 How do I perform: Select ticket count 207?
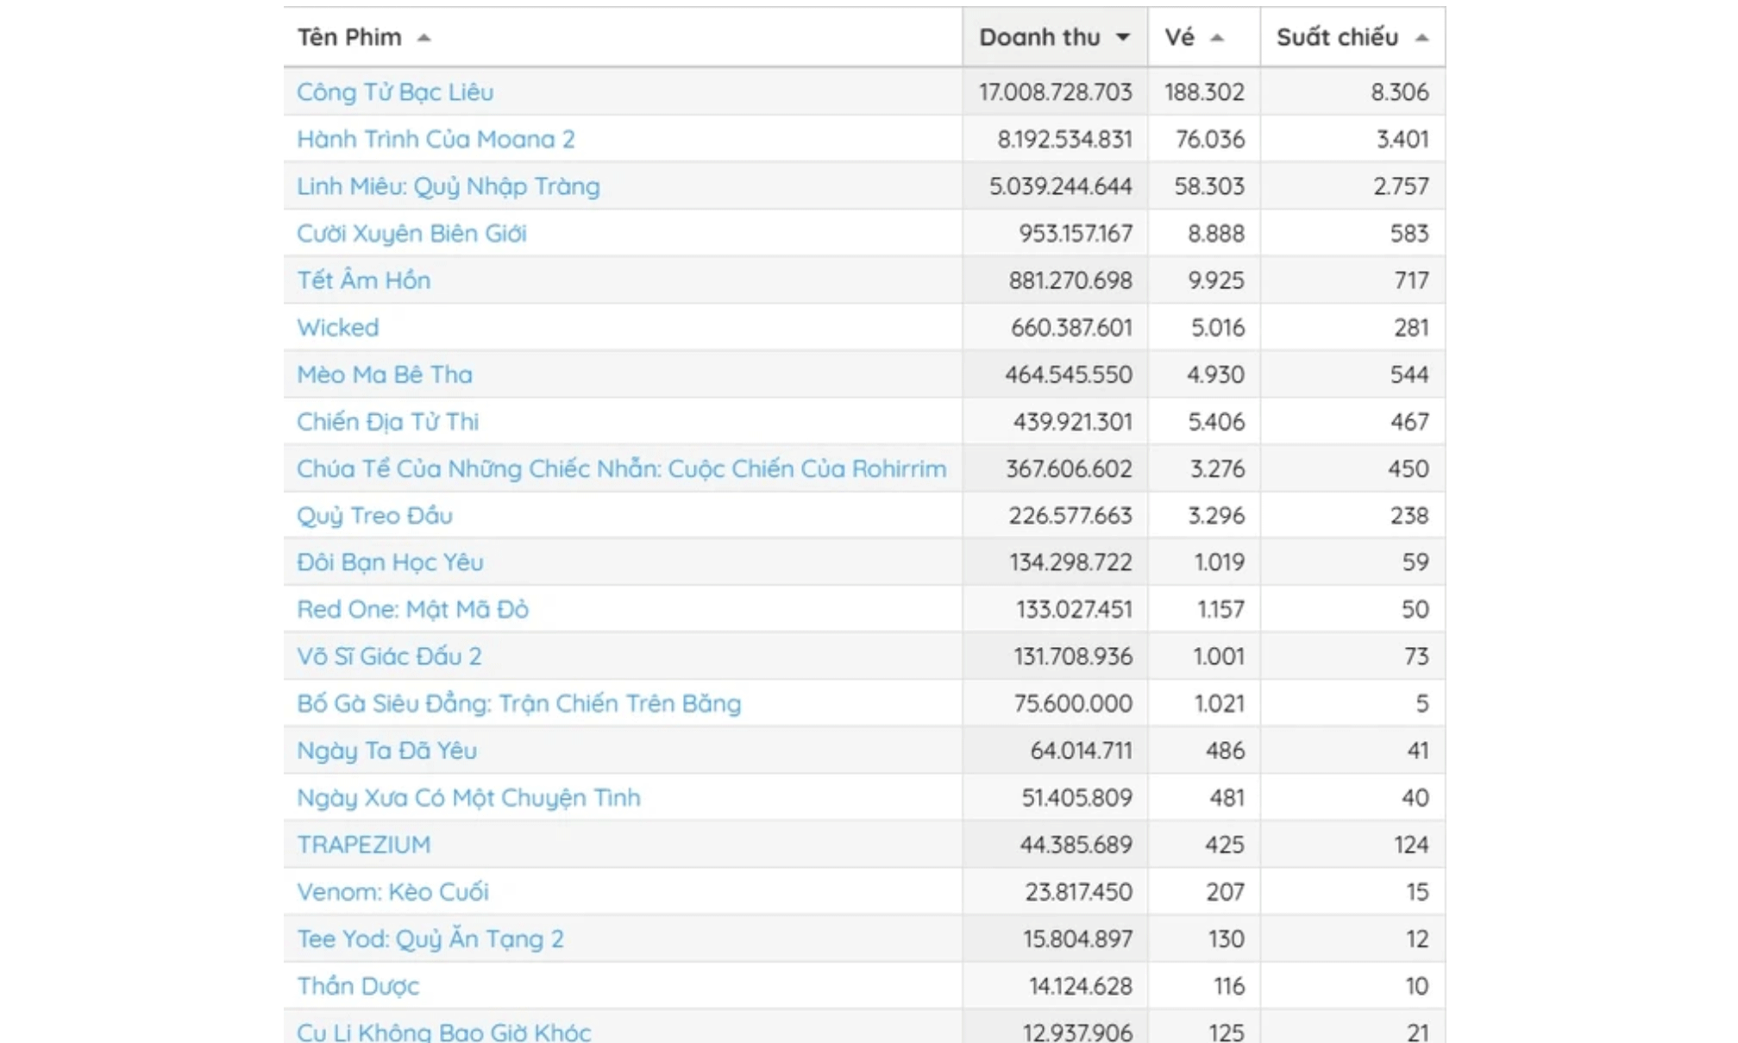tap(1225, 892)
